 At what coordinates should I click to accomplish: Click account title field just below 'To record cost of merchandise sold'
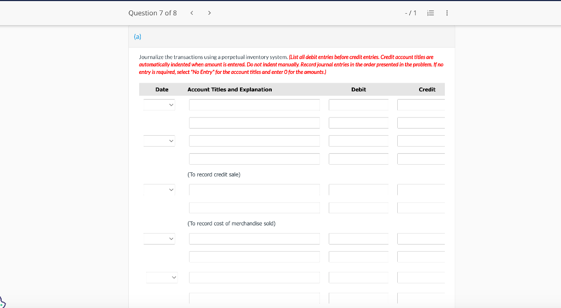[x=254, y=239]
